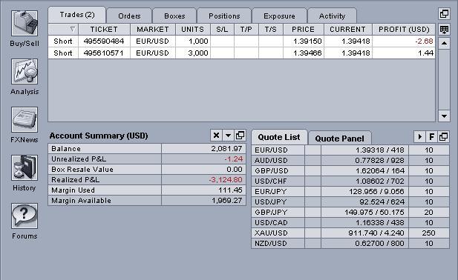Select trade ticket 495610571
Screen dimensions: 458x280
[104, 53]
